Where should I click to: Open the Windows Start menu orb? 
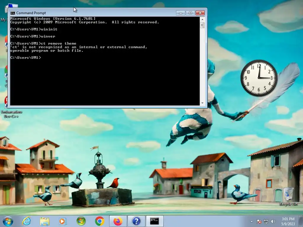pos(8,221)
